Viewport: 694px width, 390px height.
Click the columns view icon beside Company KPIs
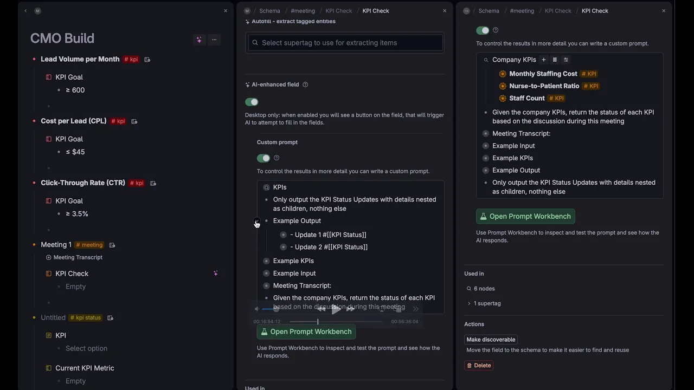[x=555, y=60]
